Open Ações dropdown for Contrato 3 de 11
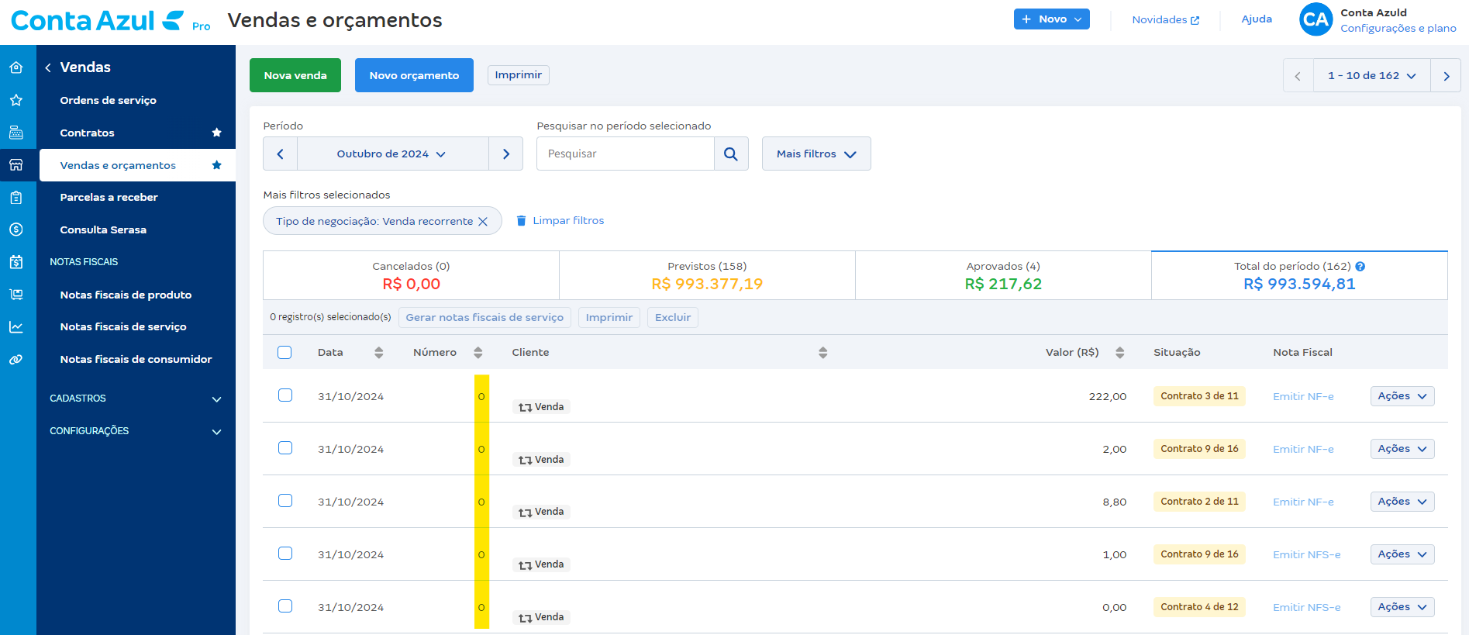Viewport: 1469px width, 635px height. pyautogui.click(x=1402, y=396)
